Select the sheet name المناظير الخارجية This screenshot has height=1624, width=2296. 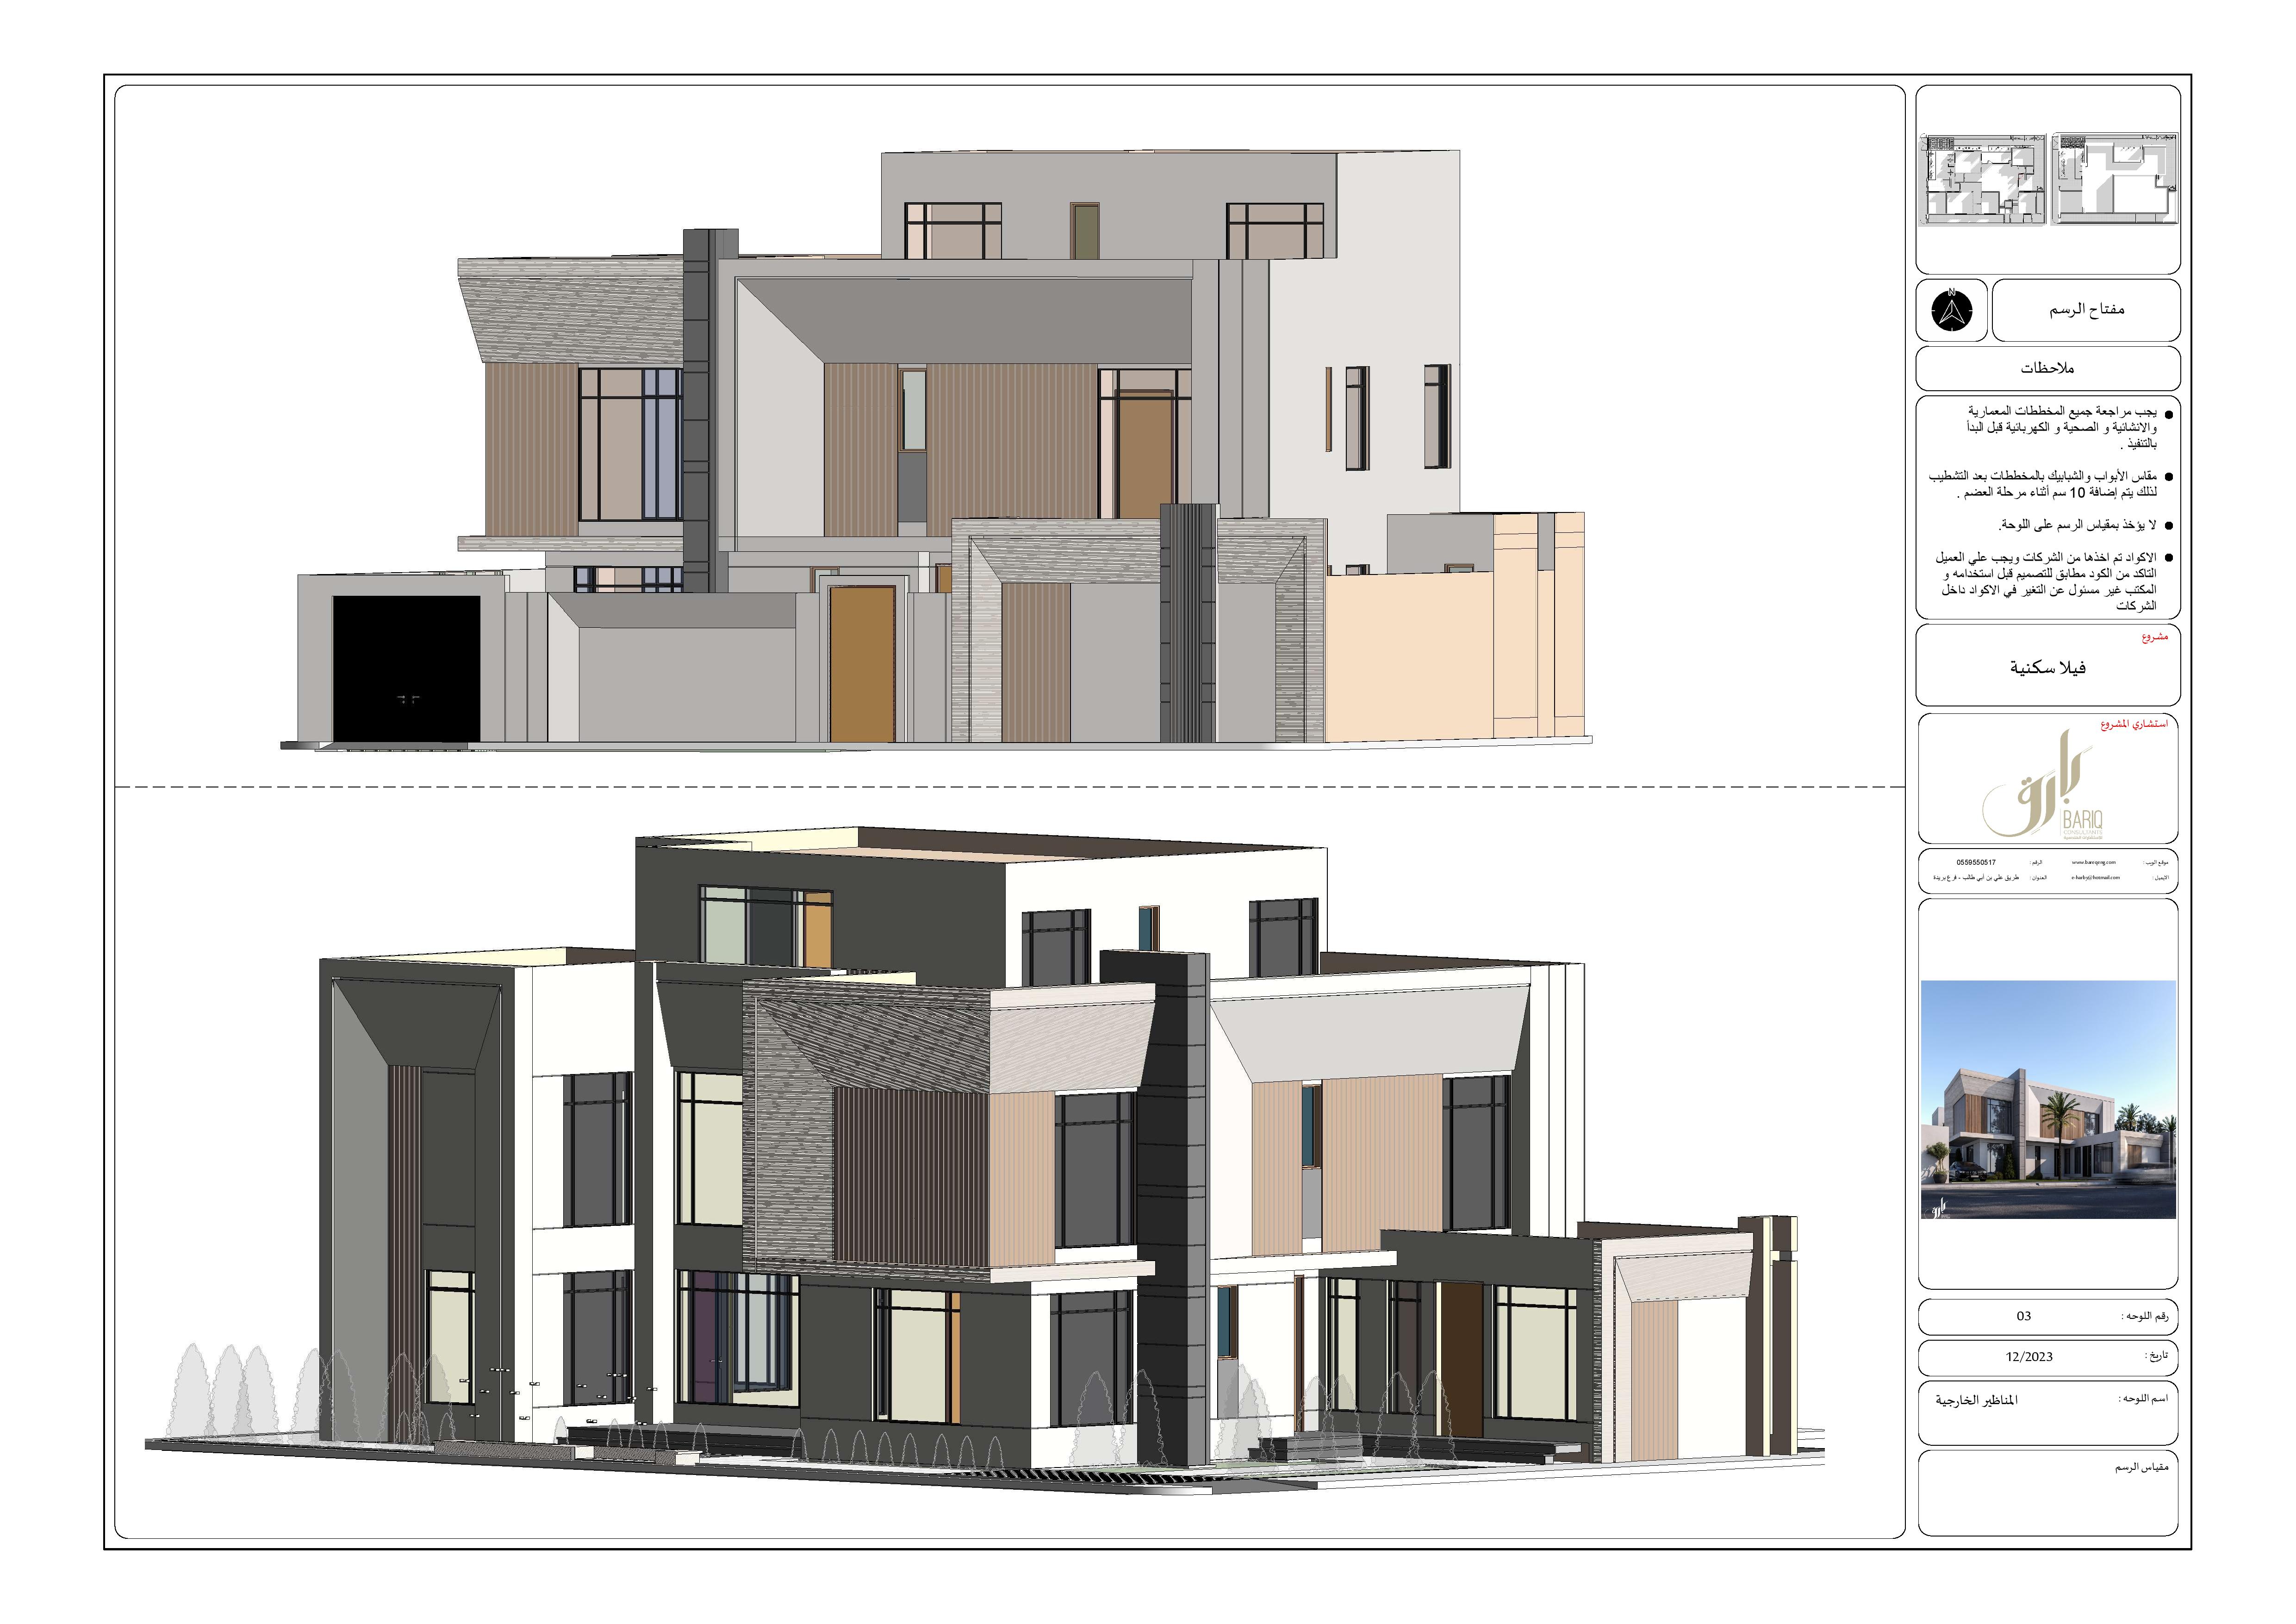click(1976, 1400)
